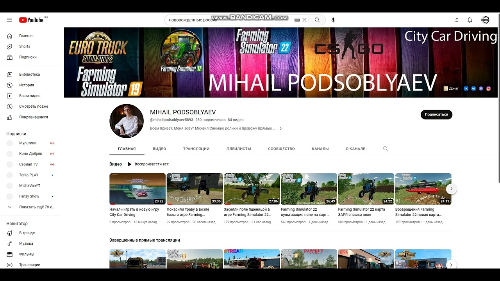Open the 27:06 wheat sowing video thumbnail

click(x=252, y=189)
